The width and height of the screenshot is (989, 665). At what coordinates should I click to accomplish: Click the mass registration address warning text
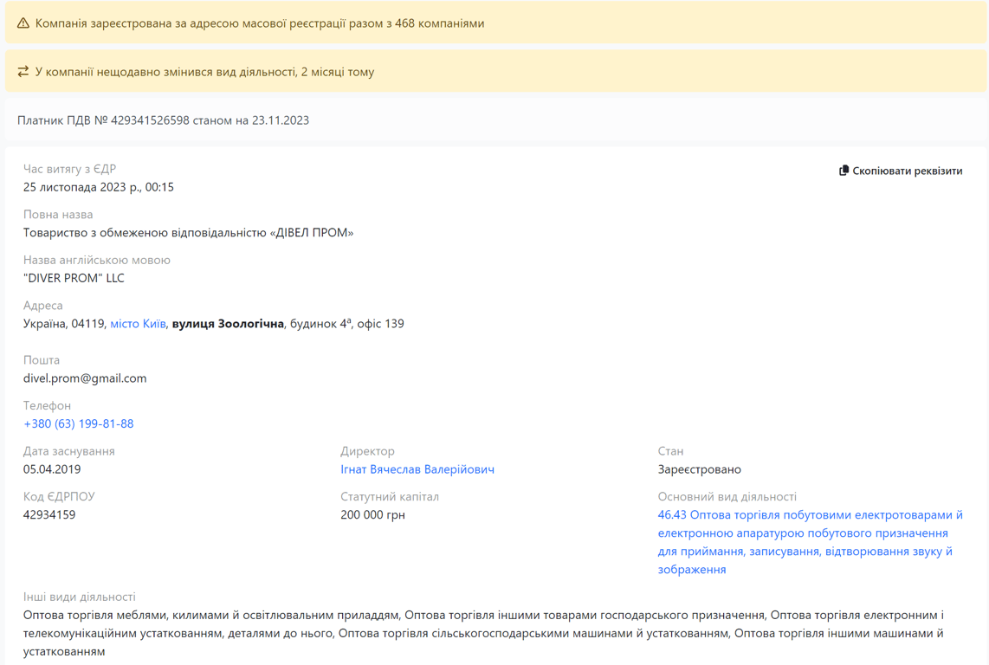pos(260,23)
